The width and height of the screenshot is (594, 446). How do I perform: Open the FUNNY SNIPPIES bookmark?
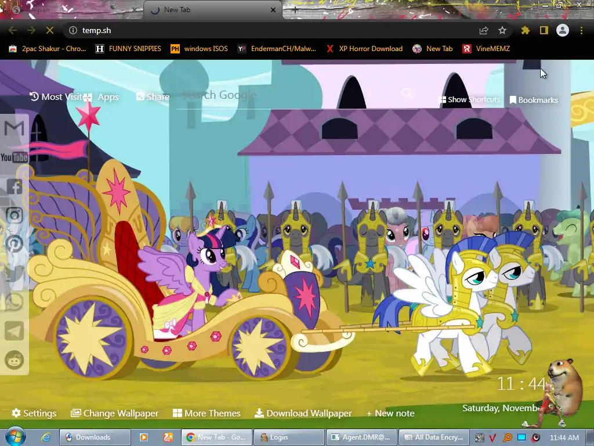(128, 49)
